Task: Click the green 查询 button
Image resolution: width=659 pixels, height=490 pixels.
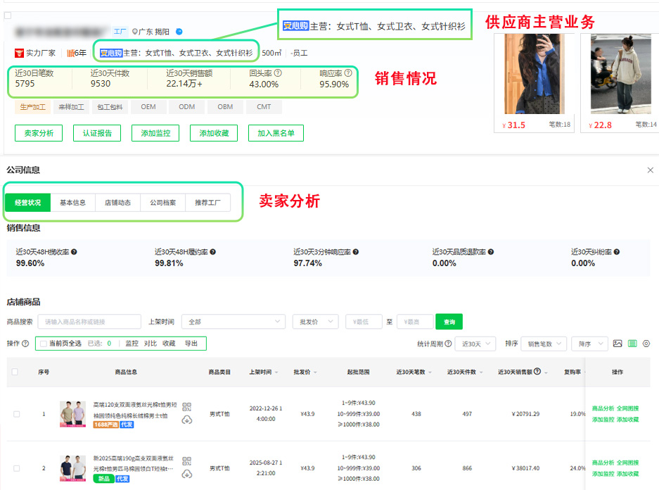Action: (x=449, y=322)
